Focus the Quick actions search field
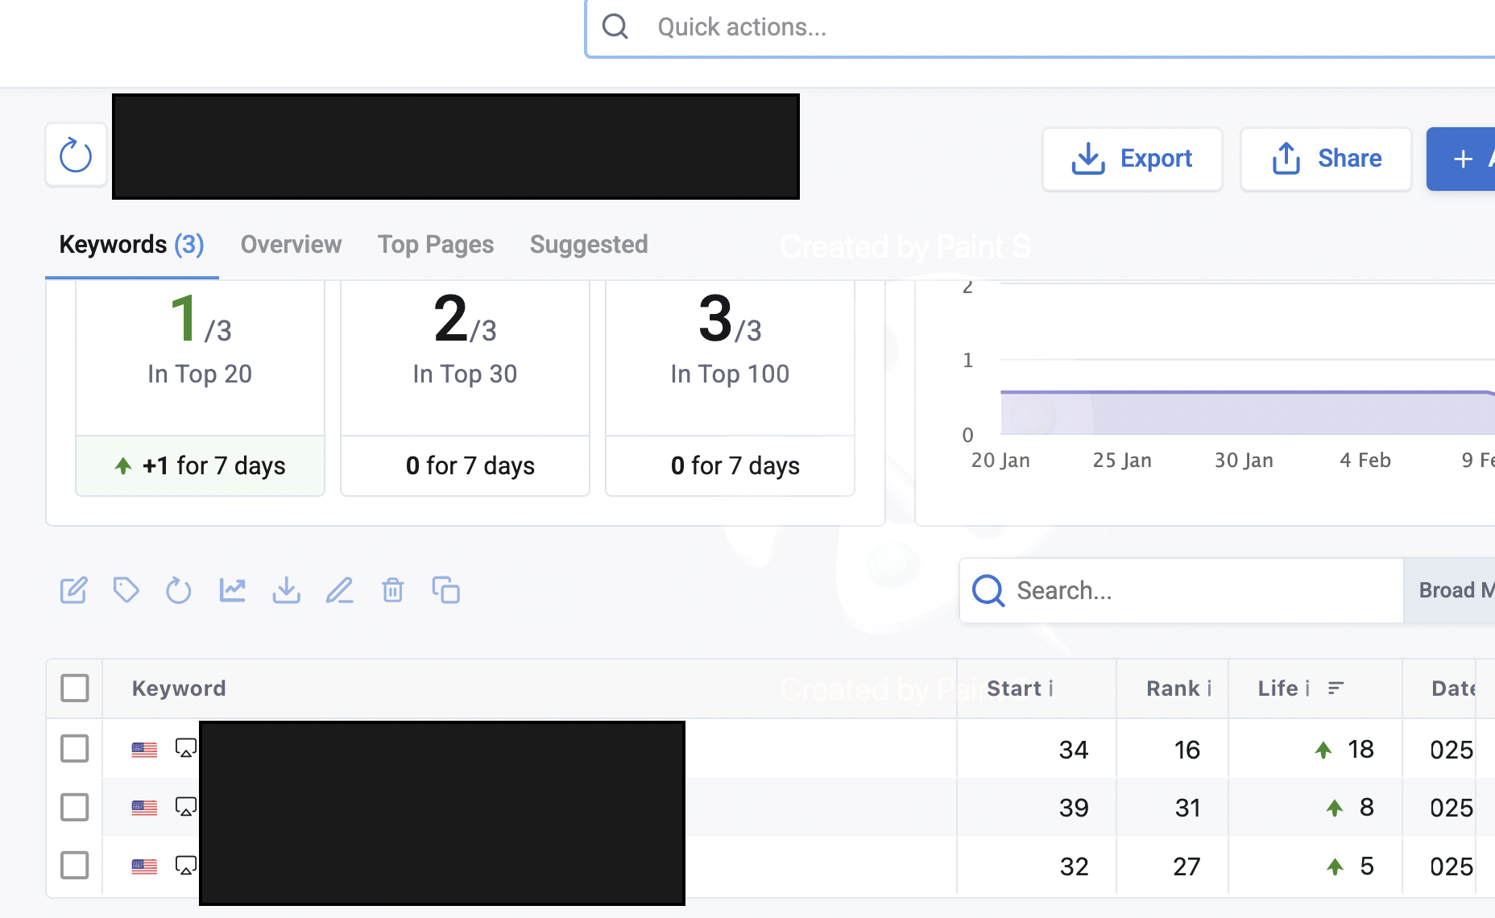This screenshot has width=1495, height=918. point(1039,27)
